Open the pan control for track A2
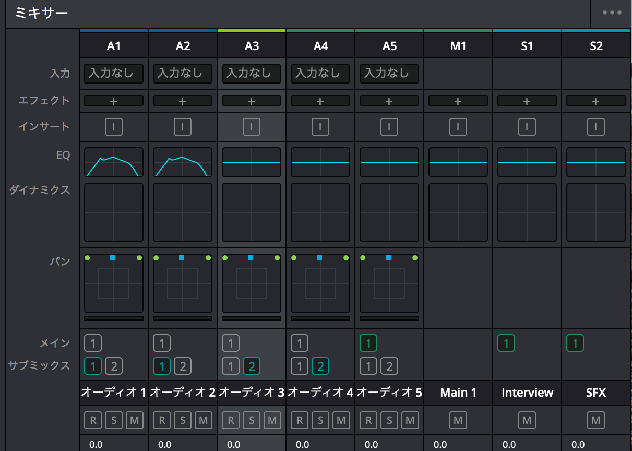Image resolution: width=632 pixels, height=451 pixels. coord(182,283)
